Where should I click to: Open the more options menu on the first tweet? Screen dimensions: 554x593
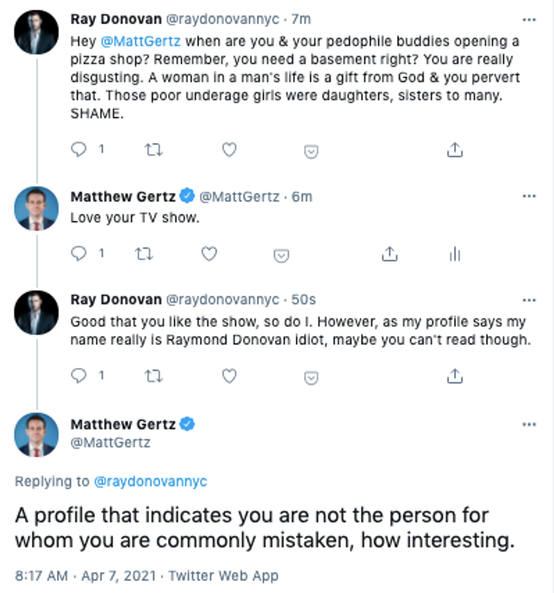529,18
